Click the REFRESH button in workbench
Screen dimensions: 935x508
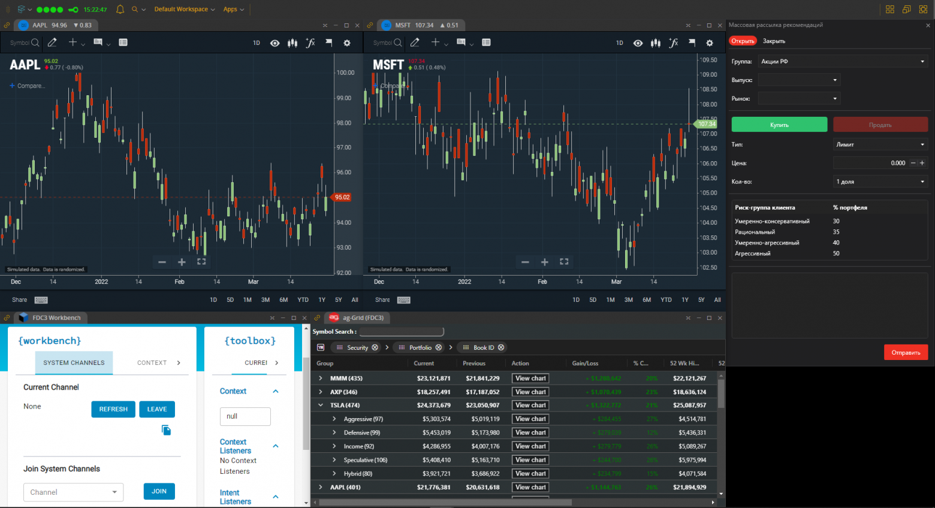pyautogui.click(x=113, y=409)
